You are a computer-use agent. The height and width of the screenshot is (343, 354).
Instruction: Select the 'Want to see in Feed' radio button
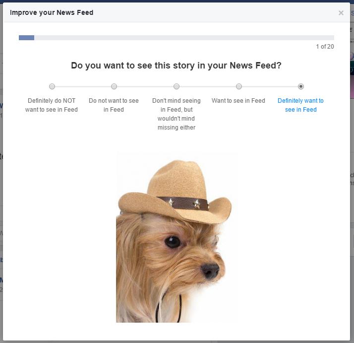[x=239, y=86]
